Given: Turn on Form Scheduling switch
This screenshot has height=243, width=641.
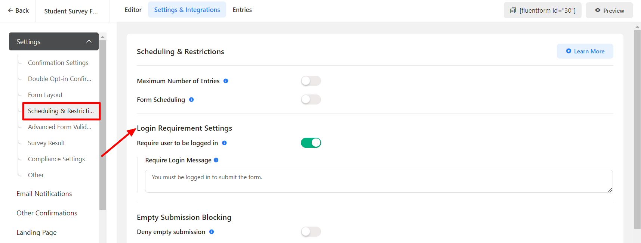Looking at the screenshot, I should click(x=311, y=100).
